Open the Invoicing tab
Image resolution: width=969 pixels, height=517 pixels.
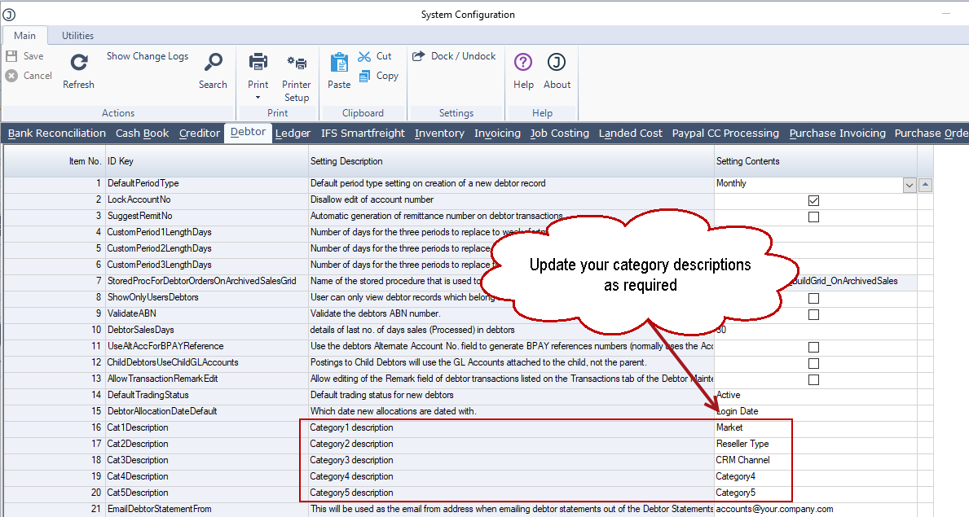coord(497,134)
